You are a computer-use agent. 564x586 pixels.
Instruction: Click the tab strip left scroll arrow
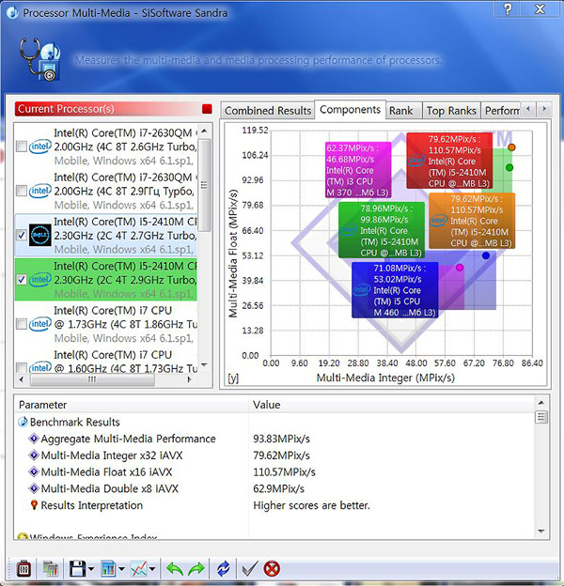pyautogui.click(x=528, y=109)
